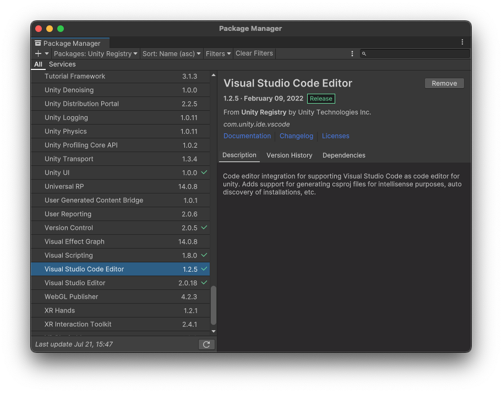Image resolution: width=502 pixels, height=393 pixels.
Task: Click the Universal RP version 14.0.8
Action: pos(188,186)
